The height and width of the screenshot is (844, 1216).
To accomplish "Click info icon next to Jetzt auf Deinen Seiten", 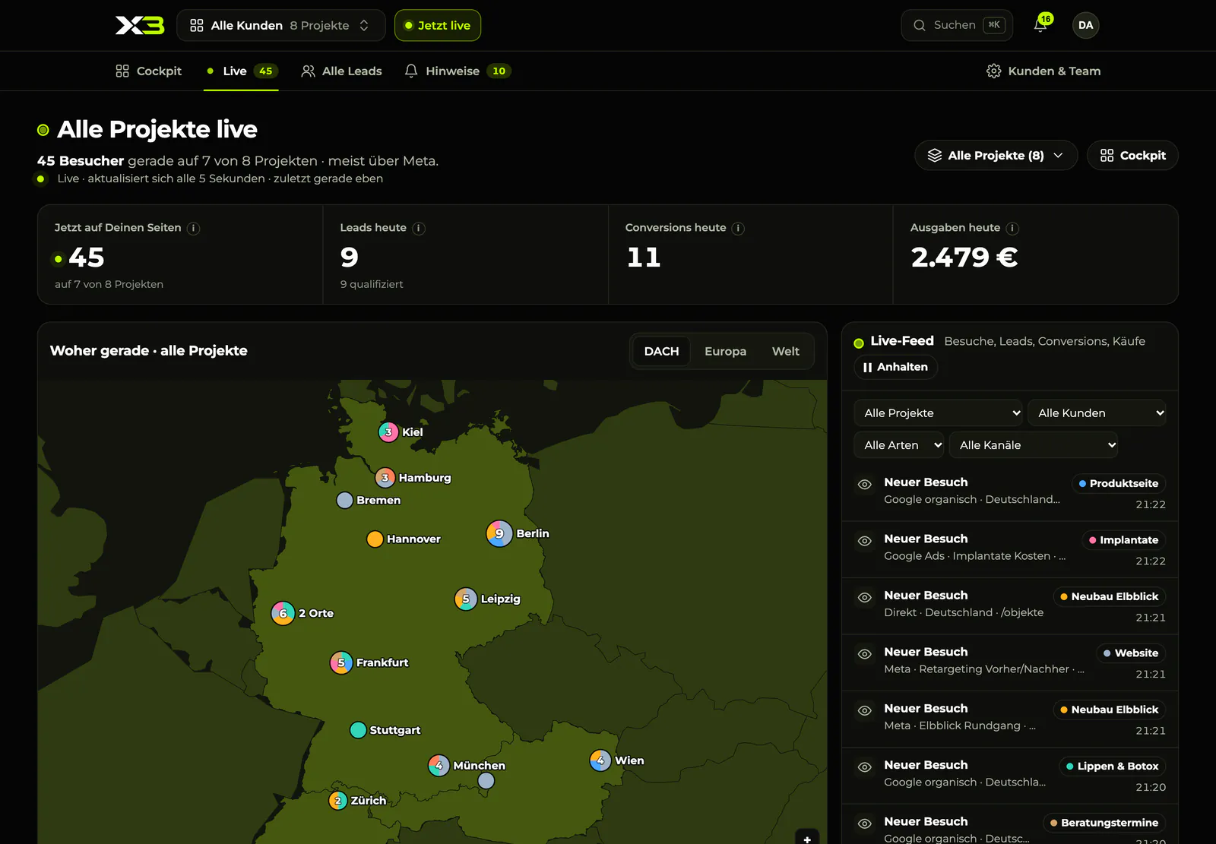I will tap(194, 228).
